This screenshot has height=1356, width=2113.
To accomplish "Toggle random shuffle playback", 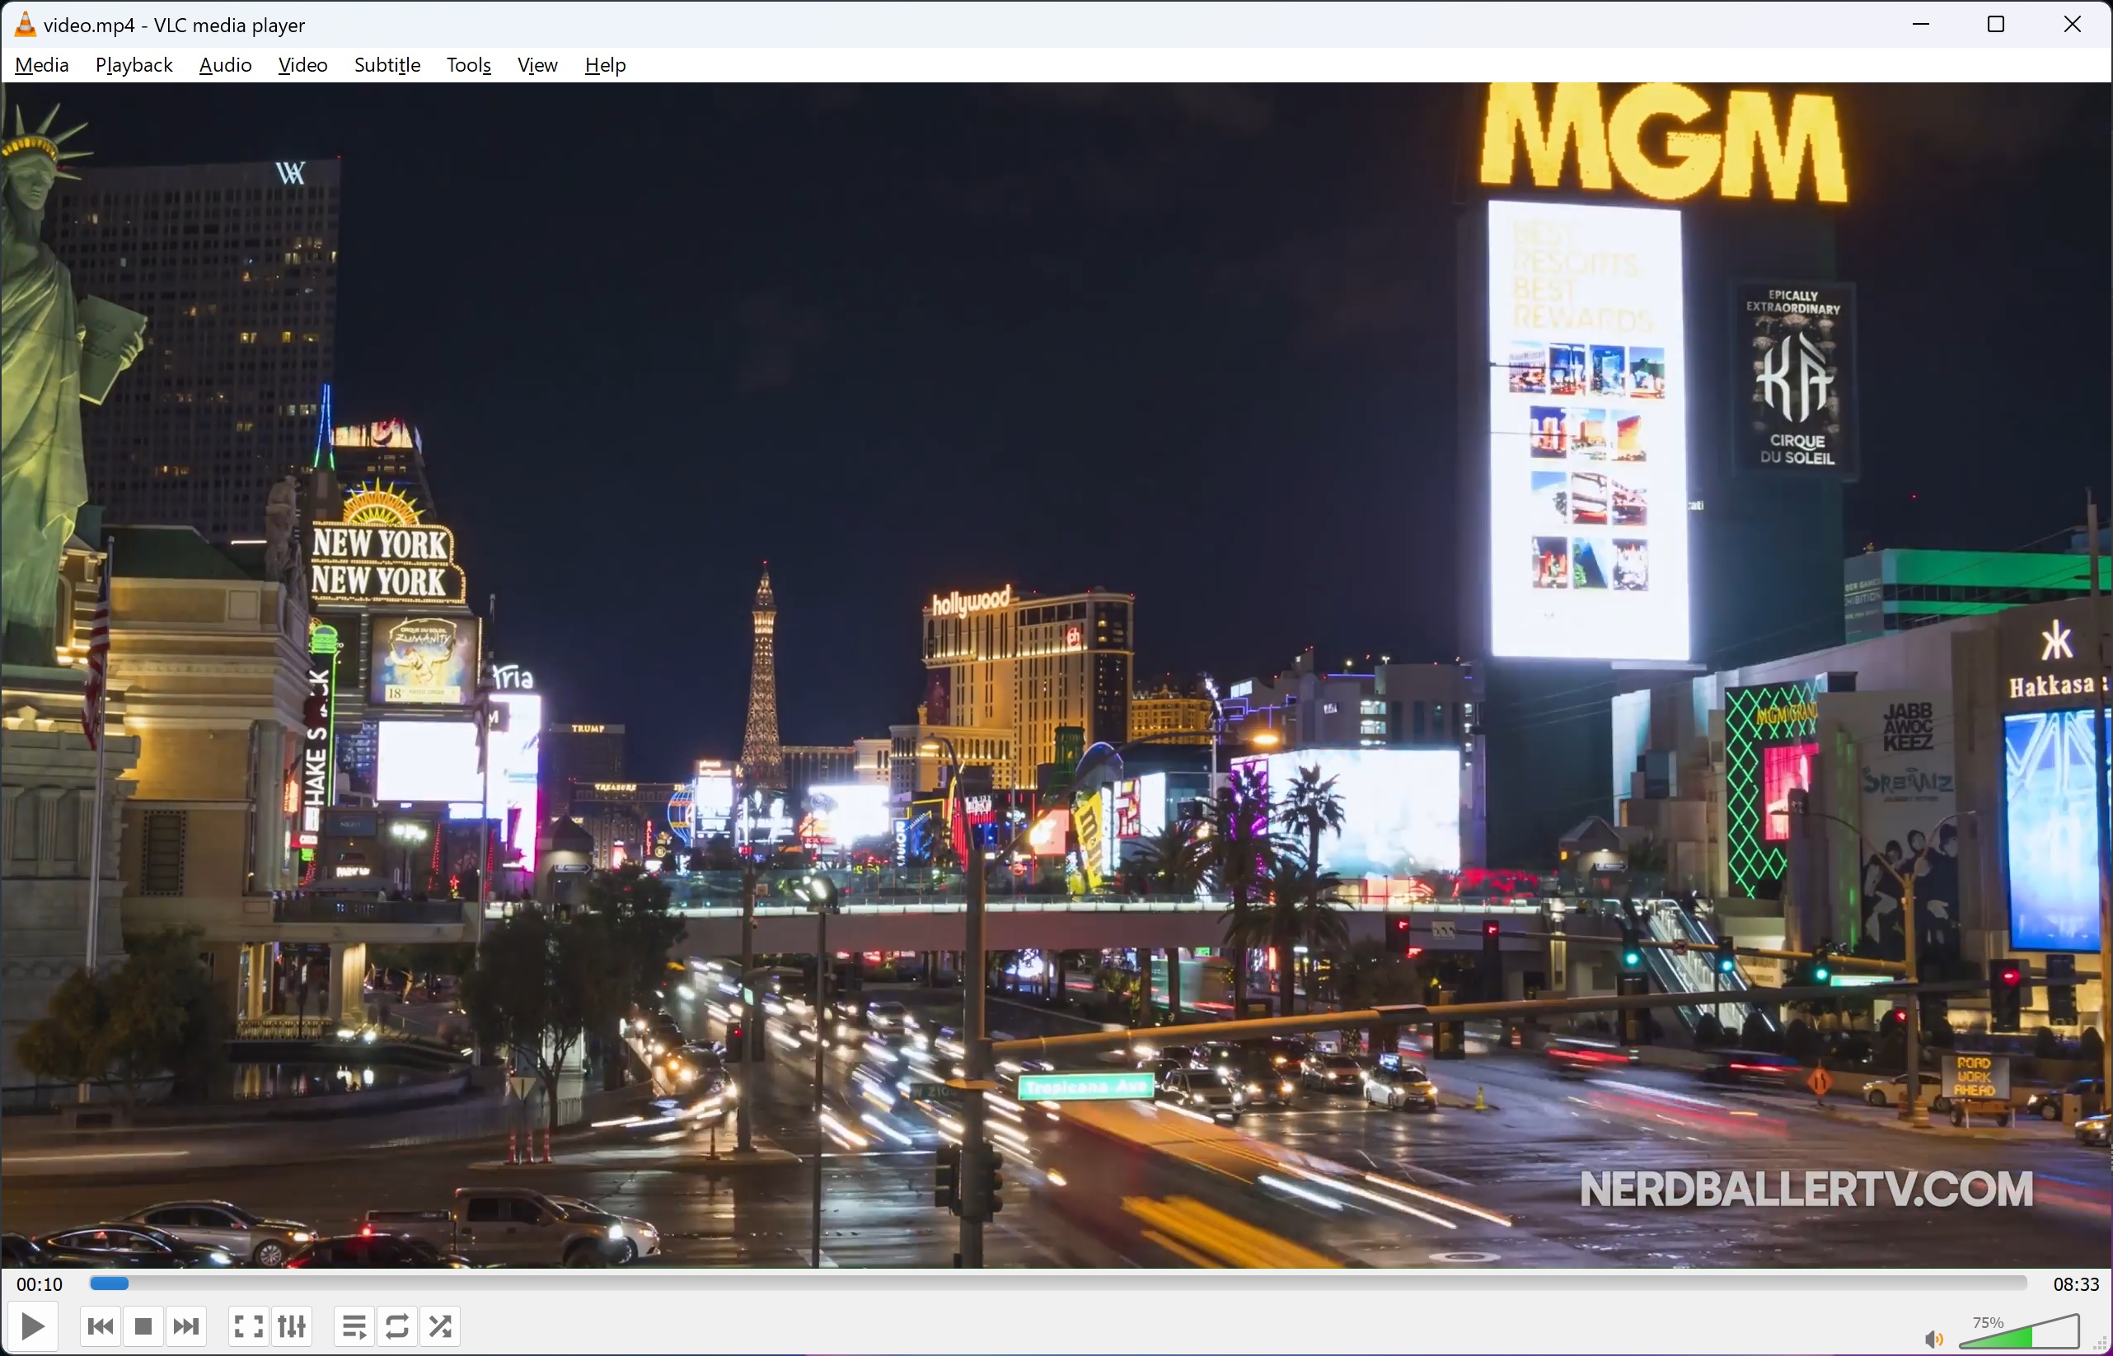I will pyautogui.click(x=440, y=1326).
